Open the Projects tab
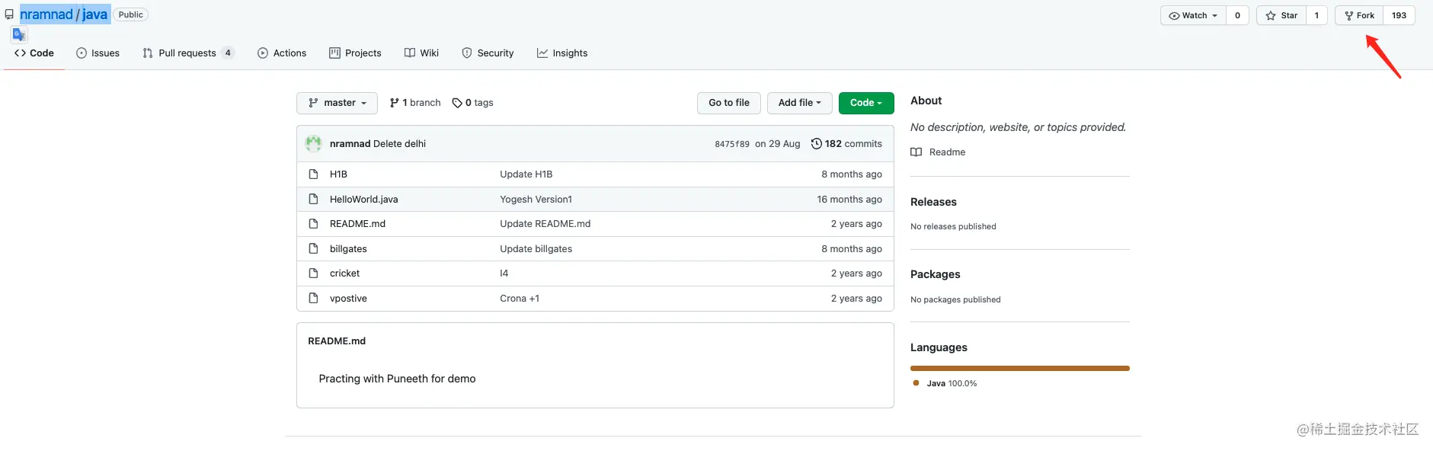Screen dimensions: 1433x451 click(x=355, y=53)
